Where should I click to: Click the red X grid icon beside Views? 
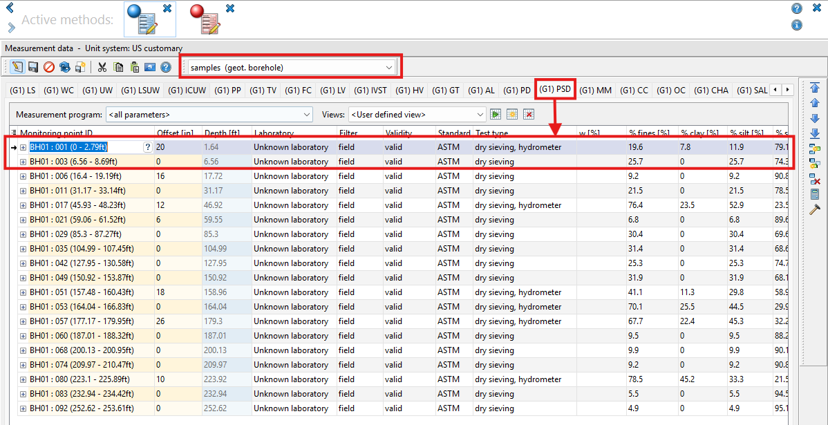529,114
